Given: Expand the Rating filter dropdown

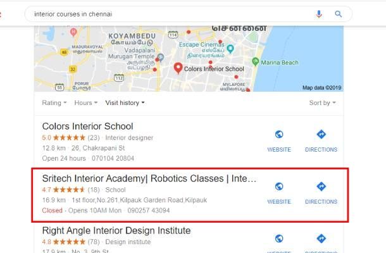Looking at the screenshot, I should coord(54,102).
